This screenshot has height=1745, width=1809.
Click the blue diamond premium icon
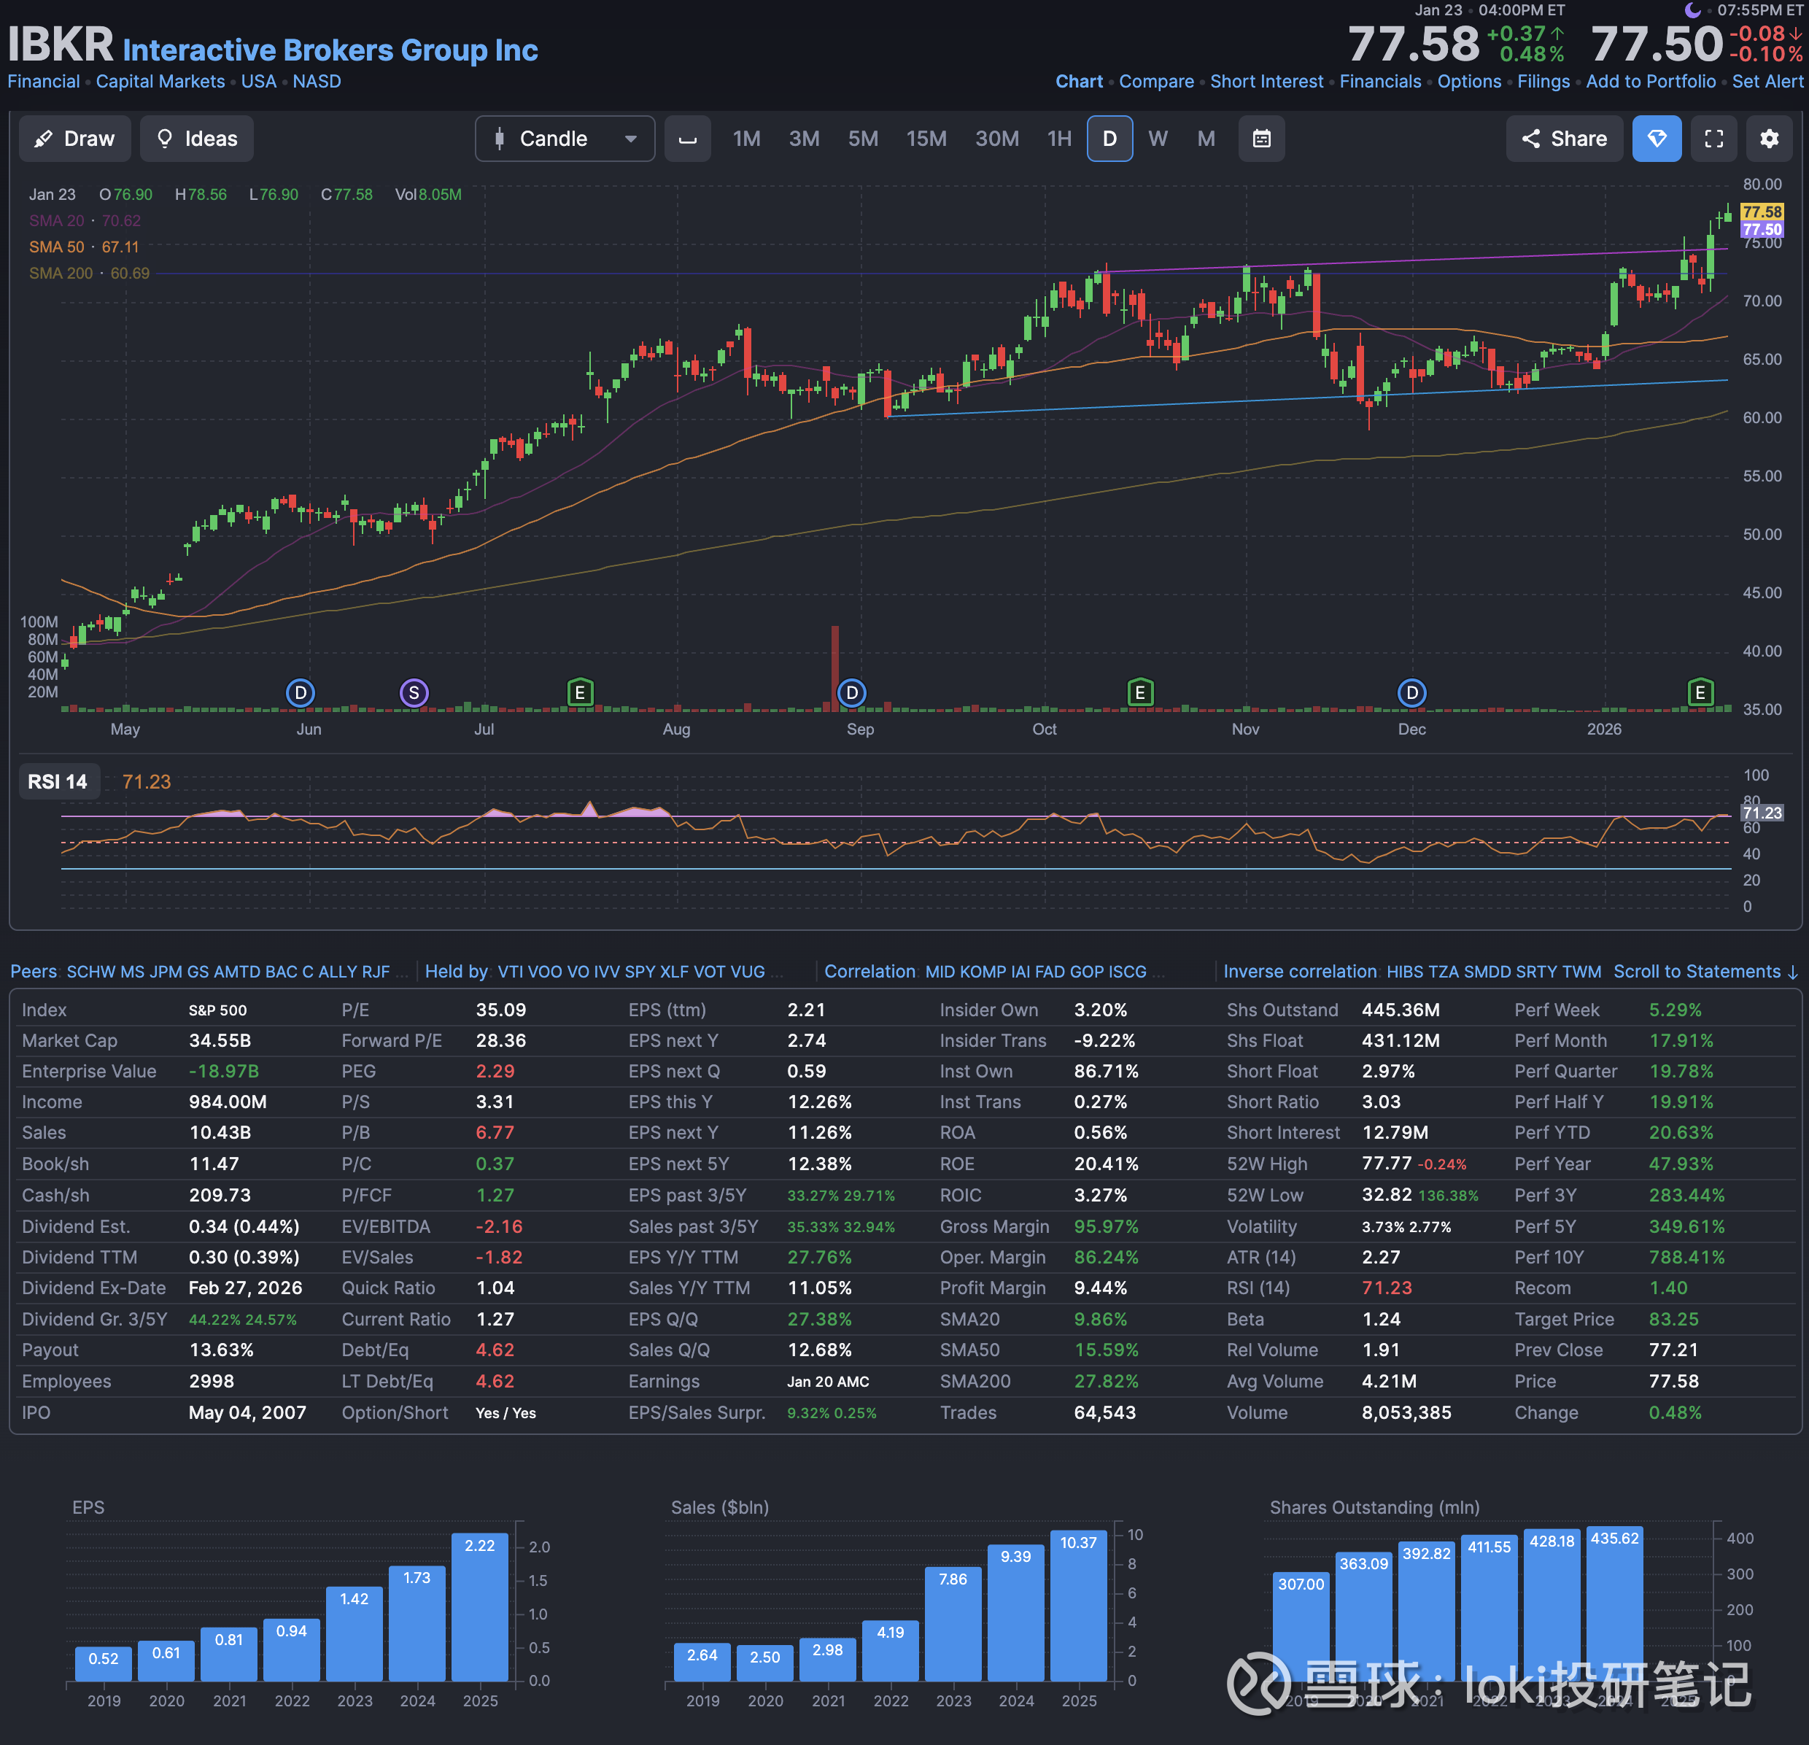[1657, 139]
